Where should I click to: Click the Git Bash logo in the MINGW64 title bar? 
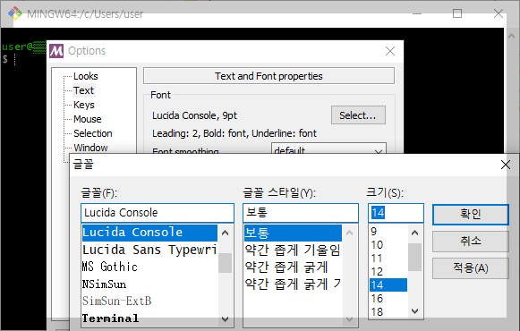[15, 13]
